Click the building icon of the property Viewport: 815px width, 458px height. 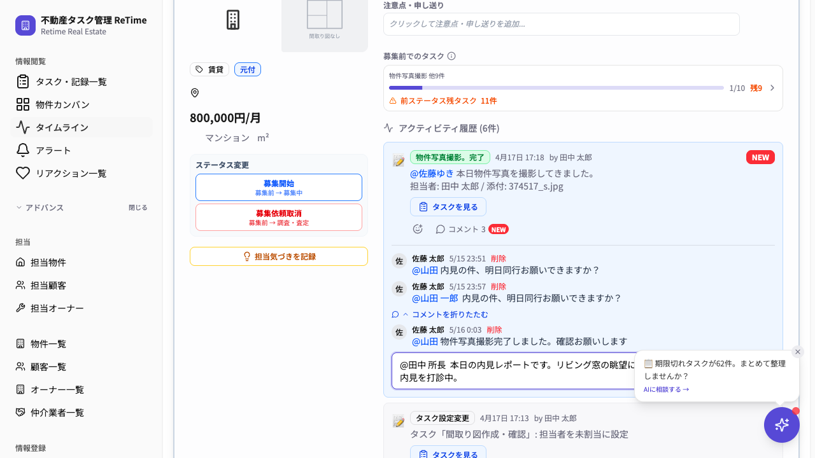(x=233, y=20)
